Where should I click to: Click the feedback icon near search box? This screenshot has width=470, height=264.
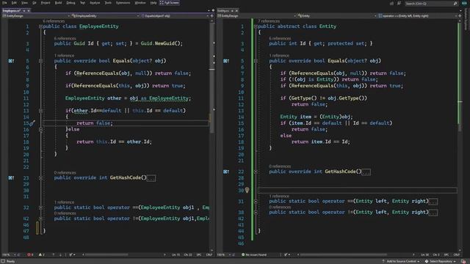pos(399,4)
